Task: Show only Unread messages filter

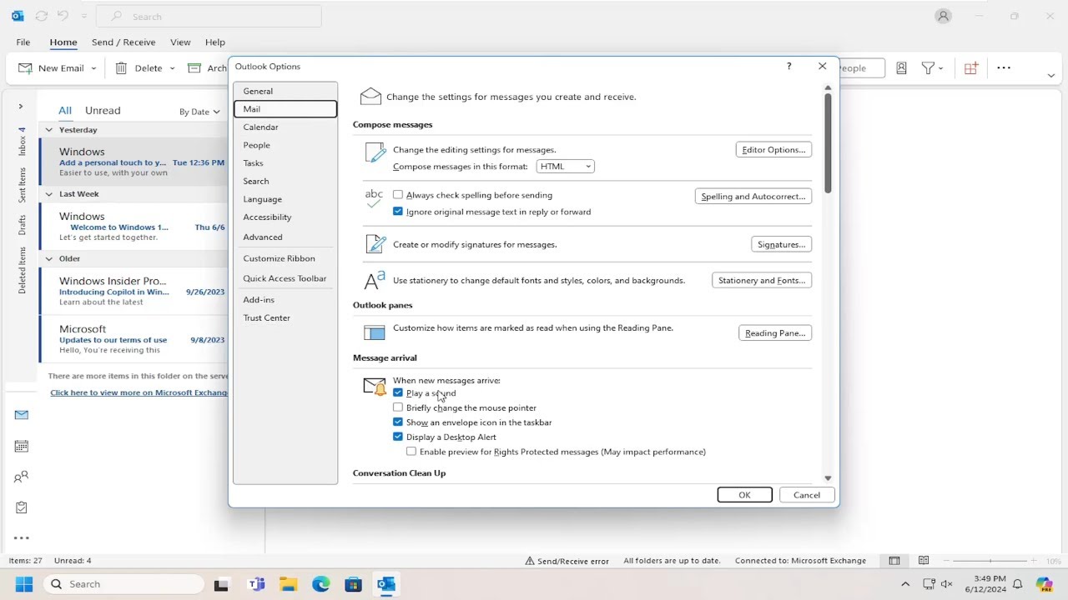Action: click(103, 110)
